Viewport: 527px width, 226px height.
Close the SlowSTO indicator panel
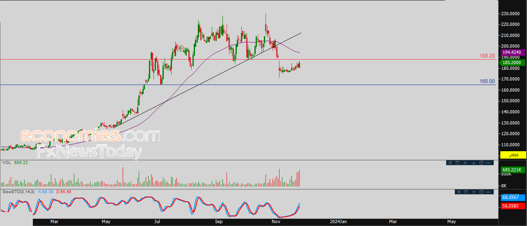tap(458, 192)
